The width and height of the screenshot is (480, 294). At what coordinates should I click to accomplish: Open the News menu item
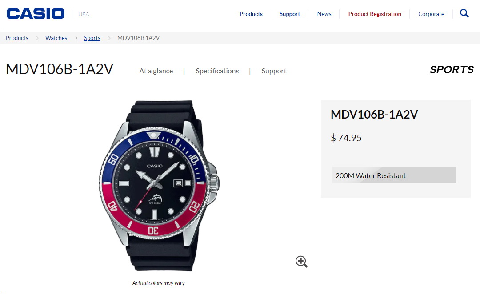coord(324,14)
